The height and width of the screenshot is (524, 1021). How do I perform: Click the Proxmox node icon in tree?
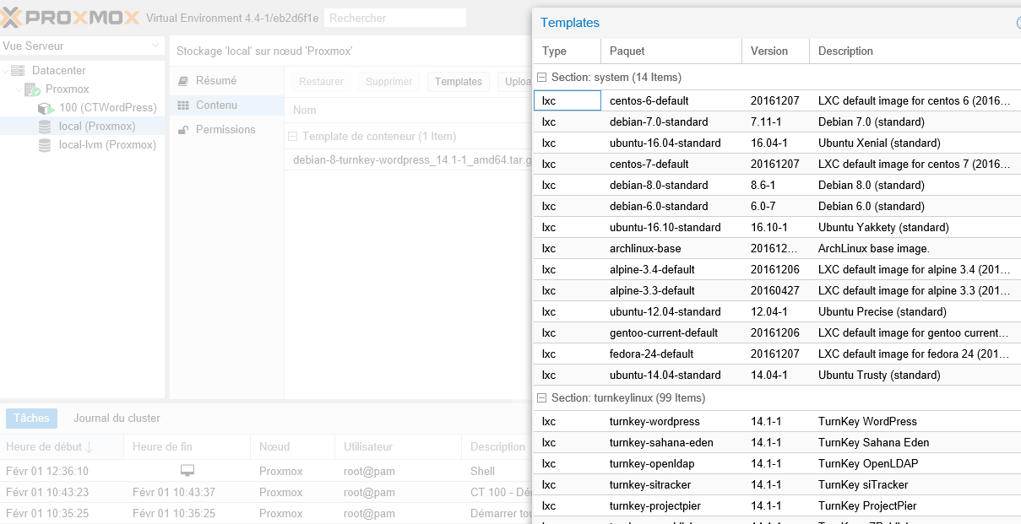pos(32,89)
